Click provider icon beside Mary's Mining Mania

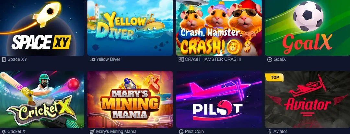pyautogui.click(x=92, y=131)
